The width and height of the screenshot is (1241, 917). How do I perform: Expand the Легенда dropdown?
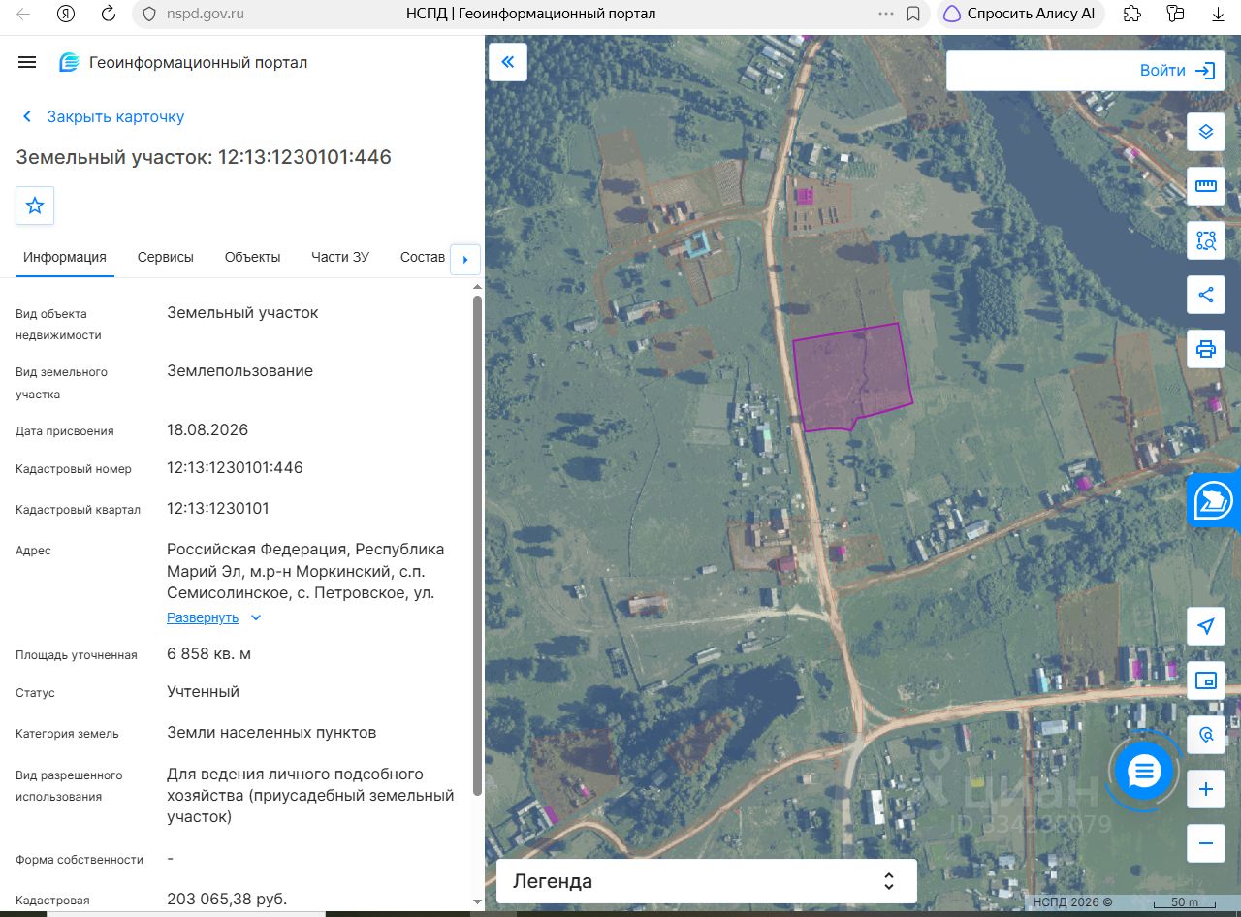(707, 881)
